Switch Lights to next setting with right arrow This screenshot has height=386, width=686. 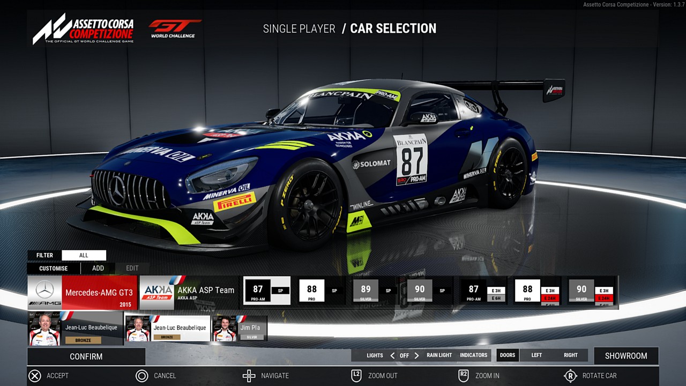(x=416, y=355)
